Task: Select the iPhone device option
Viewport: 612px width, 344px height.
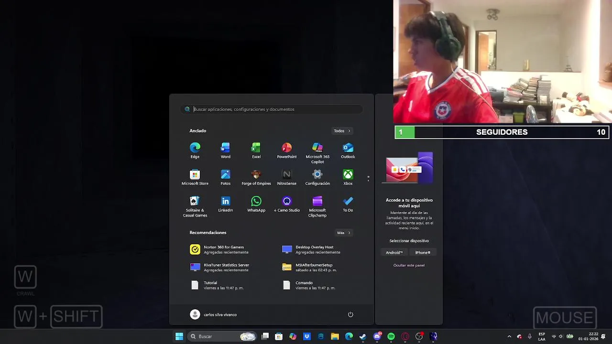Action: tap(423, 252)
